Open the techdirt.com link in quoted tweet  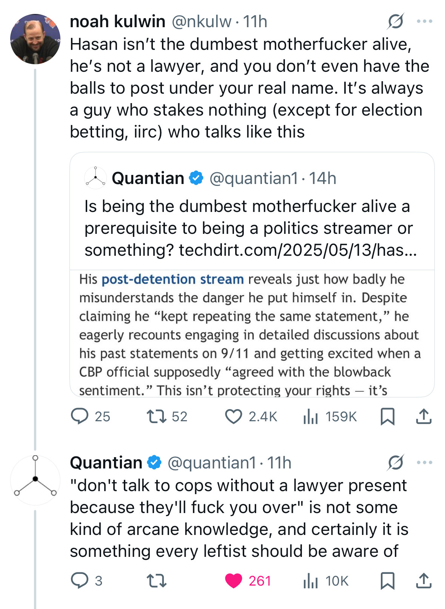point(298,250)
